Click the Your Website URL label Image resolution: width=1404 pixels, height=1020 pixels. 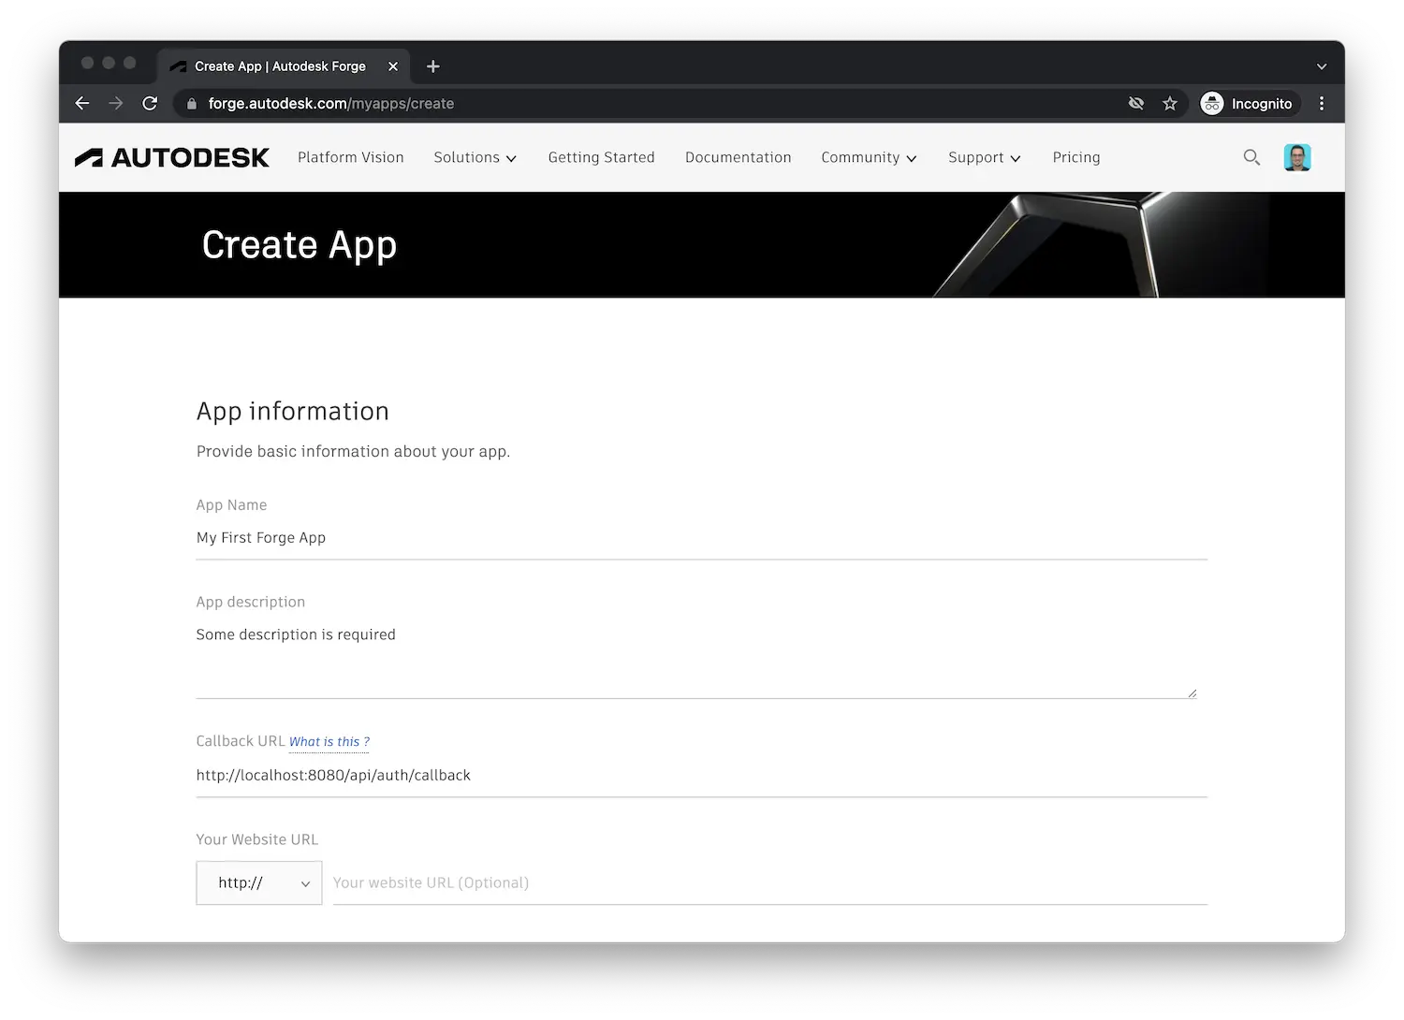pyautogui.click(x=257, y=839)
